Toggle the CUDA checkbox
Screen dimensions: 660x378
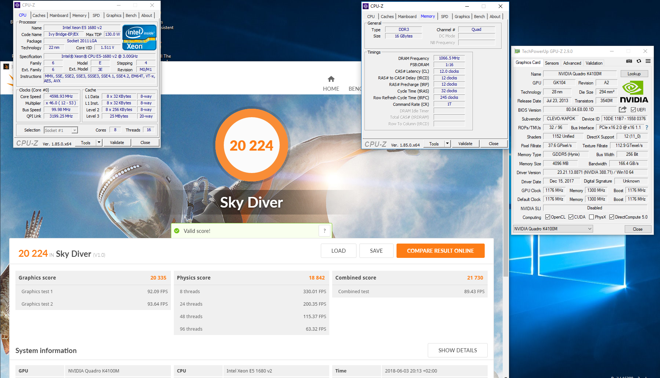[x=571, y=217]
